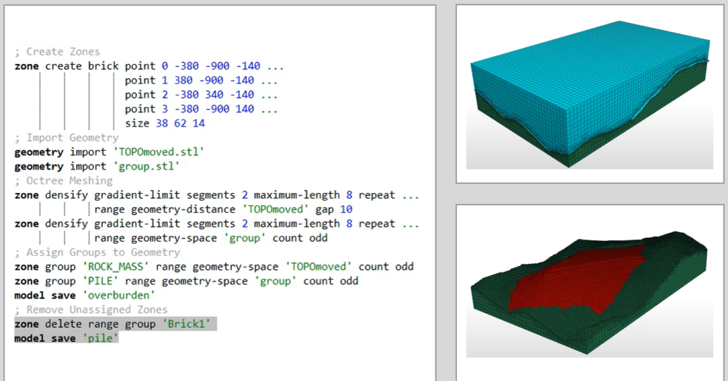Click the '; Assign Groups to Geometry' comment
Image resolution: width=728 pixels, height=381 pixels.
(x=98, y=252)
